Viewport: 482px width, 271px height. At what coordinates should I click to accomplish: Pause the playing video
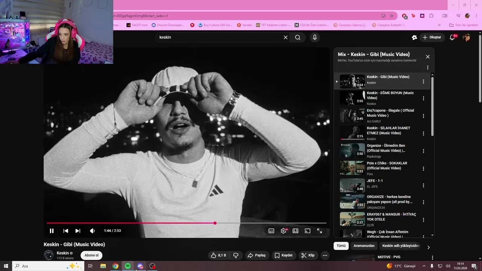pos(52,231)
